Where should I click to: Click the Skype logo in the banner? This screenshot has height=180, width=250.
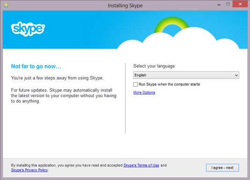coord(28,29)
